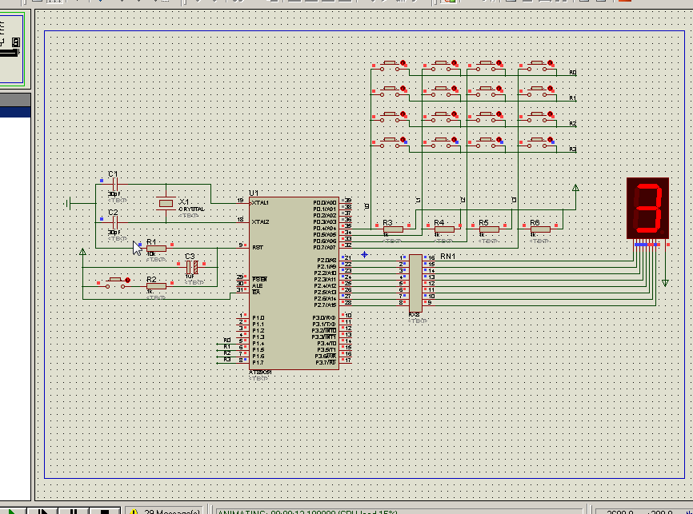Click the blue origin marker near pin 21
The height and width of the screenshot is (514, 693).
tap(364, 254)
